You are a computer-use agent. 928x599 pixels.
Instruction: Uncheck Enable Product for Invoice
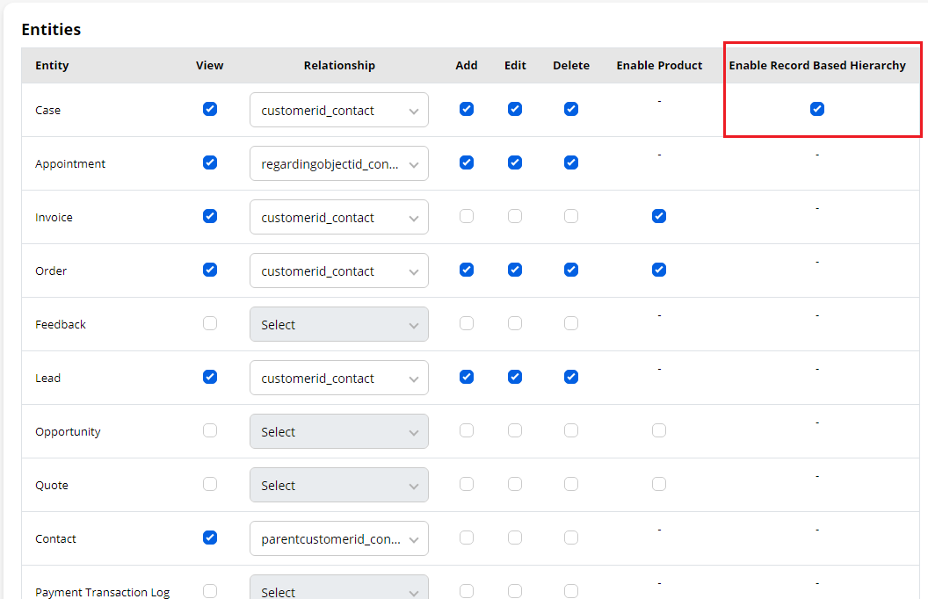[x=659, y=216]
